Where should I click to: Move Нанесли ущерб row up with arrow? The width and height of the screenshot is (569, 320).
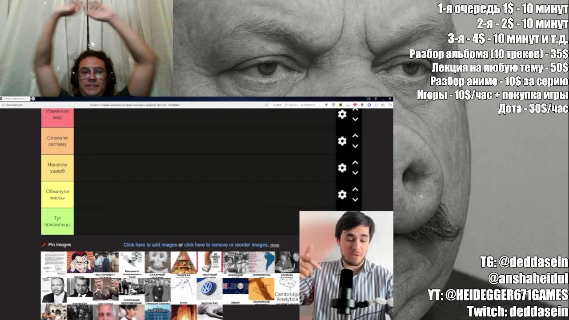point(355,163)
